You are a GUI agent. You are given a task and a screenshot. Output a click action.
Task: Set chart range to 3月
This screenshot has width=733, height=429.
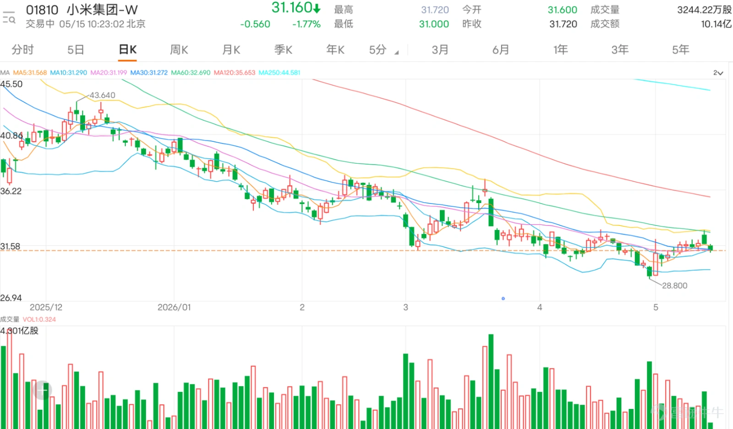[x=440, y=49]
